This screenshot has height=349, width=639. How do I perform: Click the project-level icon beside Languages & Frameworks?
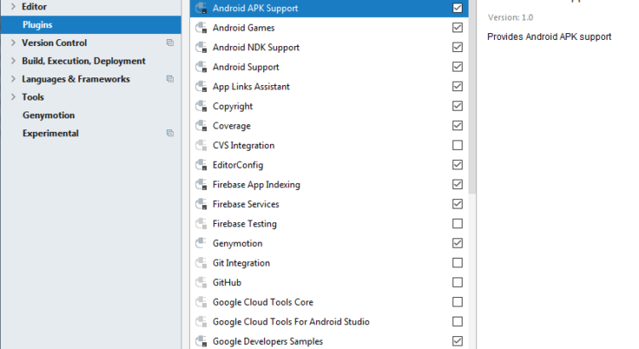(170, 79)
